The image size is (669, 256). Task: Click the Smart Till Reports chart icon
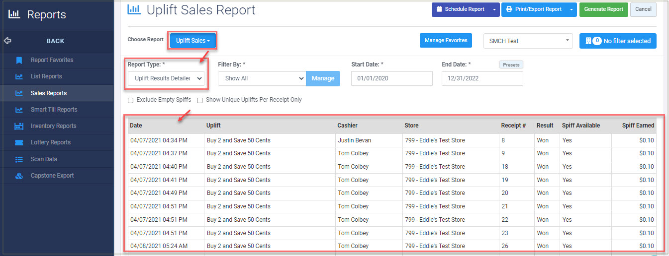pyautogui.click(x=19, y=110)
